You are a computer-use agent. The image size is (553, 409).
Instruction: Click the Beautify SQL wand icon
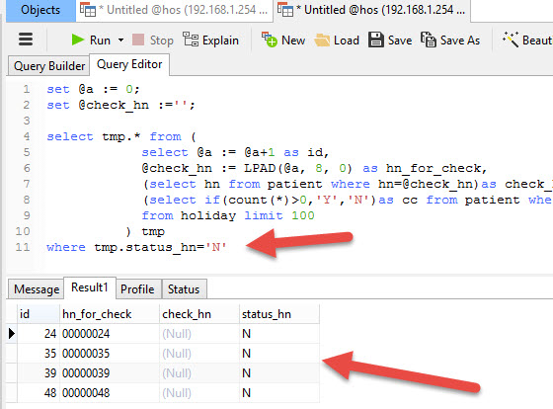(511, 40)
